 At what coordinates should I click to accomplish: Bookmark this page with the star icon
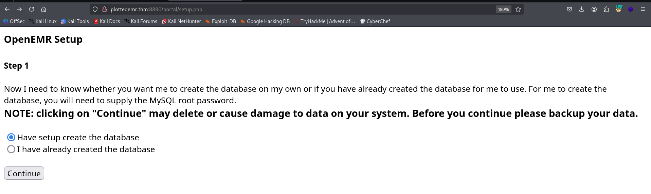coord(518,9)
